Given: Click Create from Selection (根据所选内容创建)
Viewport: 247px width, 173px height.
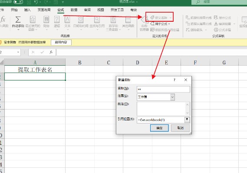Looking at the screenshot, I should [165, 30].
